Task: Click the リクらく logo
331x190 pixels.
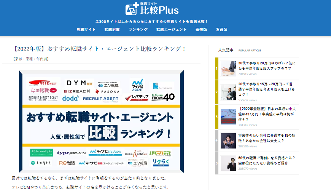Action: tap(161, 162)
